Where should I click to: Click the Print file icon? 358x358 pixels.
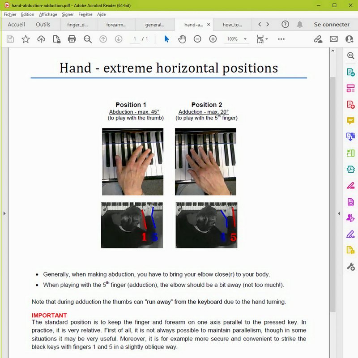(72, 39)
